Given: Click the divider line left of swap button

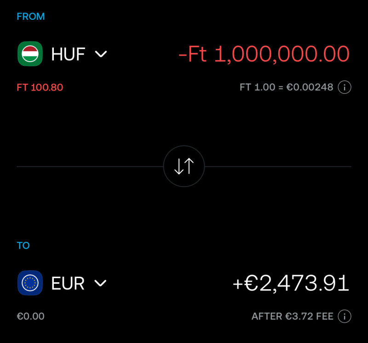Looking at the screenshot, I should [x=90, y=166].
